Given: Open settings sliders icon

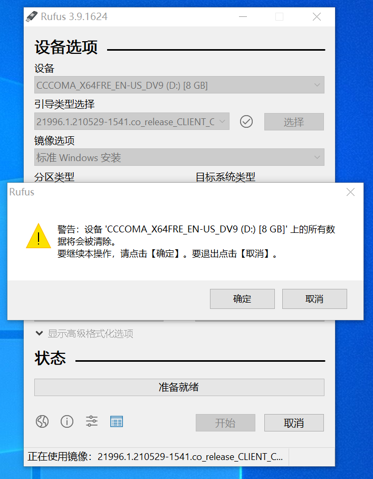Looking at the screenshot, I should click(92, 421).
